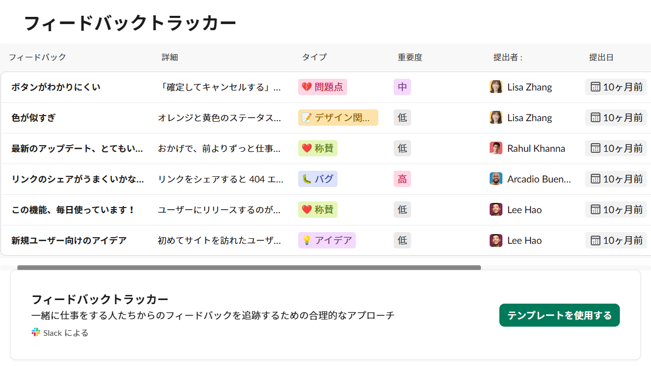The height and width of the screenshot is (366, 651).
Task: Click 低 importance tag in 色が似すぎ row
Action: coord(402,118)
